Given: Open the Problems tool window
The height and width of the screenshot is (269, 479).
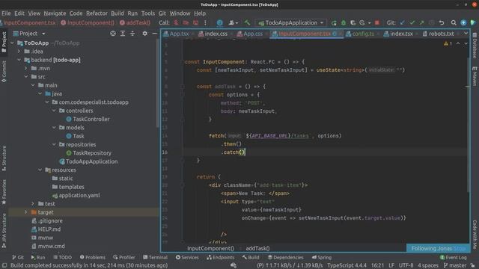Looking at the screenshot, I should pos(93,257).
